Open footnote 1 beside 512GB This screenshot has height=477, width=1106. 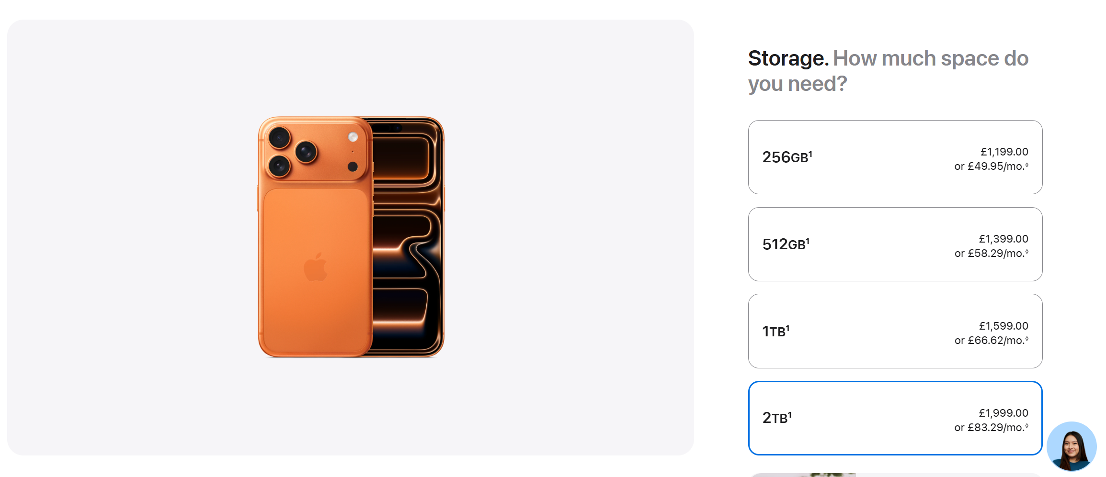click(x=808, y=241)
